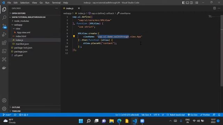Click Tab Size: 4 in status bar

[146, 115]
